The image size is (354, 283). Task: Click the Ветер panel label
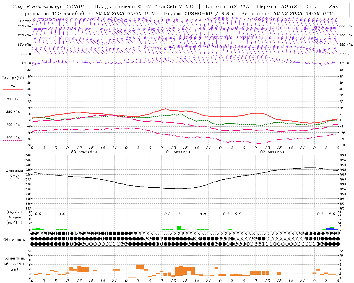(26, 21)
